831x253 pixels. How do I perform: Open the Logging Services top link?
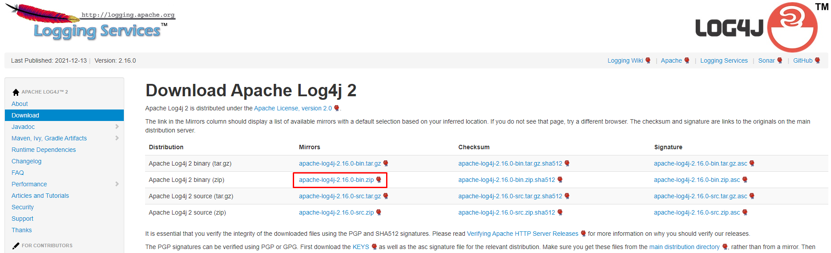[724, 60]
